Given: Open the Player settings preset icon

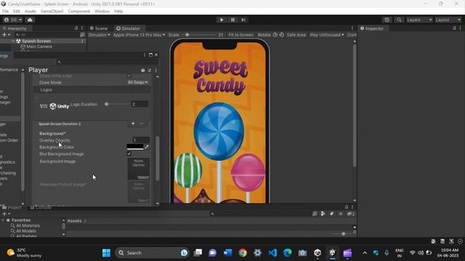Looking at the screenshot, I should (x=150, y=70).
